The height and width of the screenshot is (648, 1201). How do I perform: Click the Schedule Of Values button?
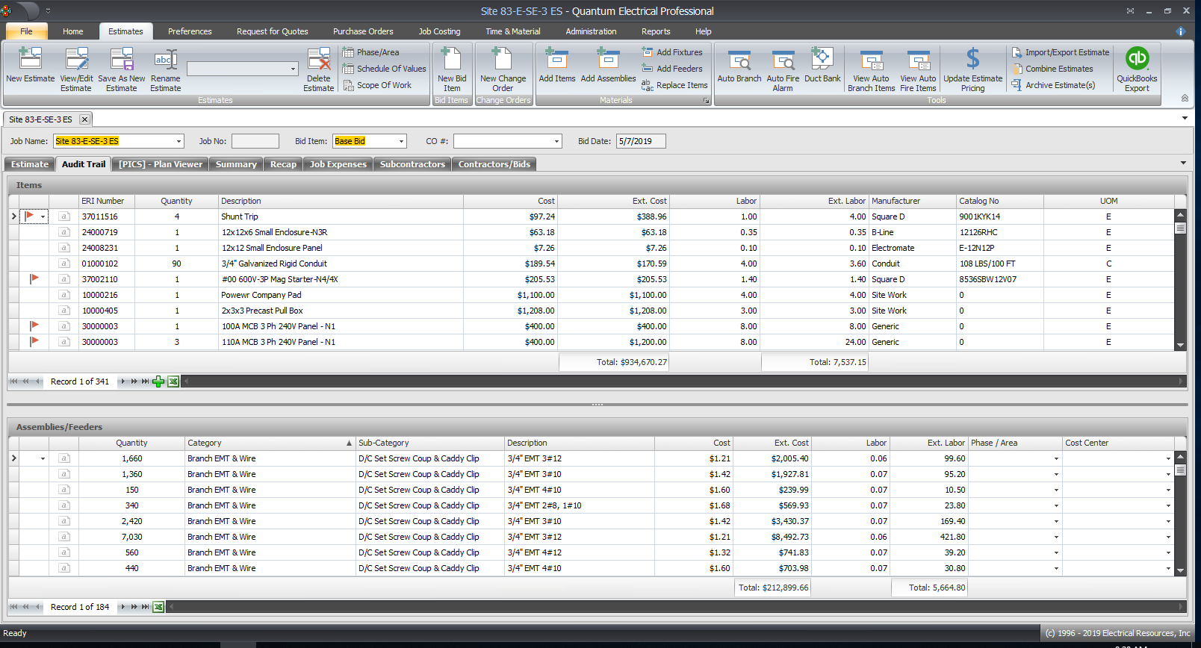[384, 69]
